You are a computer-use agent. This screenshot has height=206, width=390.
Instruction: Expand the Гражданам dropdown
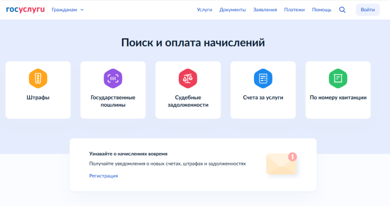[68, 10]
